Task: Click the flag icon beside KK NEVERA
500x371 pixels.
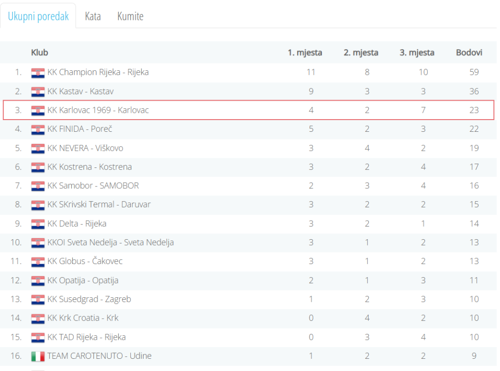Action: tap(38, 148)
